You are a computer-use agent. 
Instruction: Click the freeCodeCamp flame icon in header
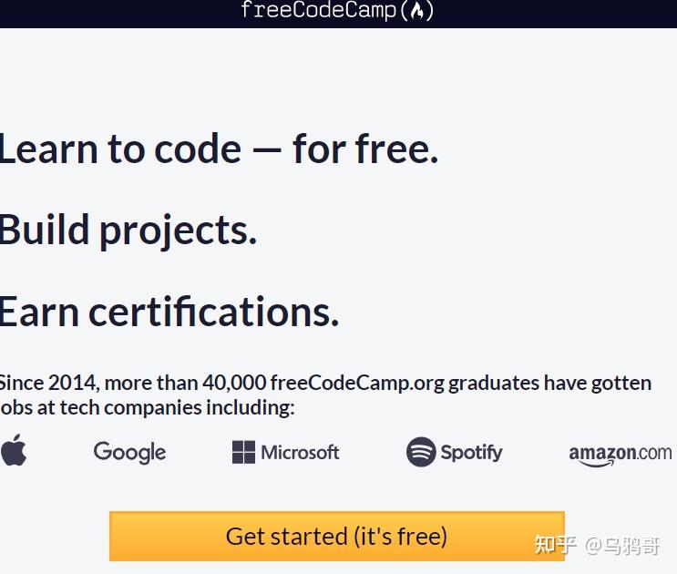416,11
